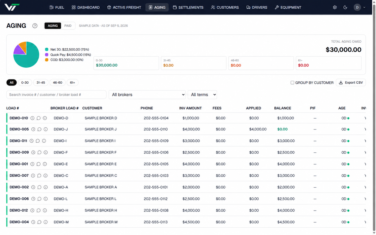This screenshot has height=235, width=376.
Task: Enable the Group by Customer checkbox
Action: coord(292,83)
